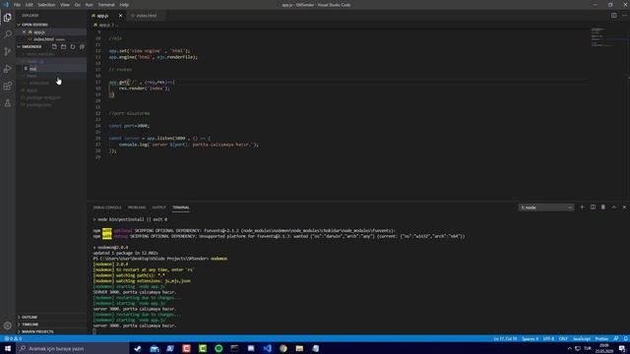630x354 pixels.
Task: Open the Windows Action Center notifications
Action: pos(622,348)
